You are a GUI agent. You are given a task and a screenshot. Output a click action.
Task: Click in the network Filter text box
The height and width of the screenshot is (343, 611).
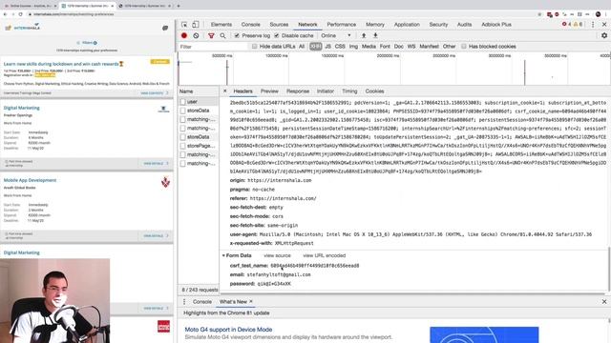pyautogui.click(x=212, y=47)
